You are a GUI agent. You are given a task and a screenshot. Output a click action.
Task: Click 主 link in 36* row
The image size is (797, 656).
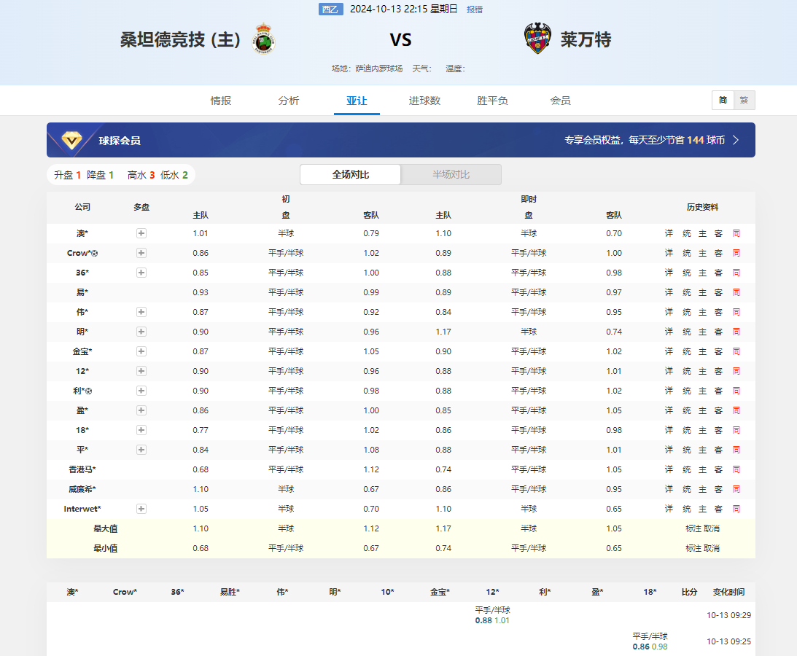(x=702, y=273)
